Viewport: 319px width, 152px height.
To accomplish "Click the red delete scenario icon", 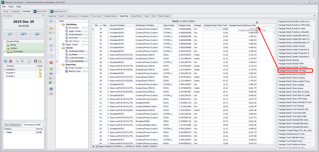I will pyautogui.click(x=11, y=61).
